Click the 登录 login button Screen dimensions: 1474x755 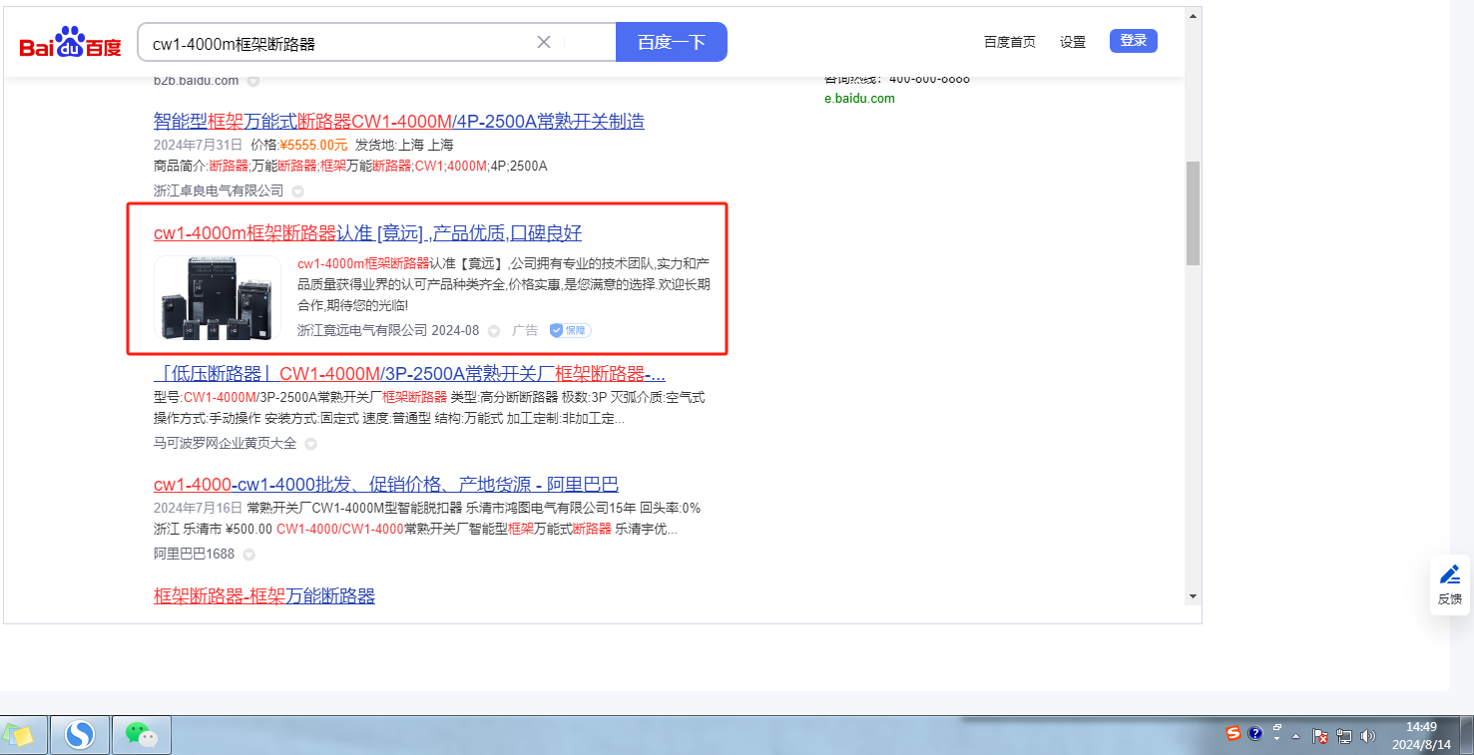pyautogui.click(x=1134, y=41)
